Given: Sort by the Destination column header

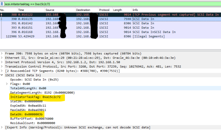Looking at the screenshot, I should point(87,10).
